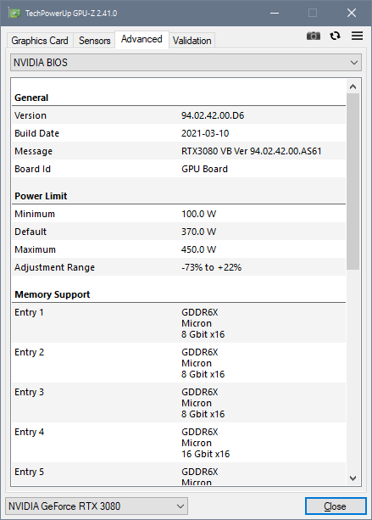Click the Default power limit 370.0 W
This screenshot has height=520, width=372.
(199, 232)
